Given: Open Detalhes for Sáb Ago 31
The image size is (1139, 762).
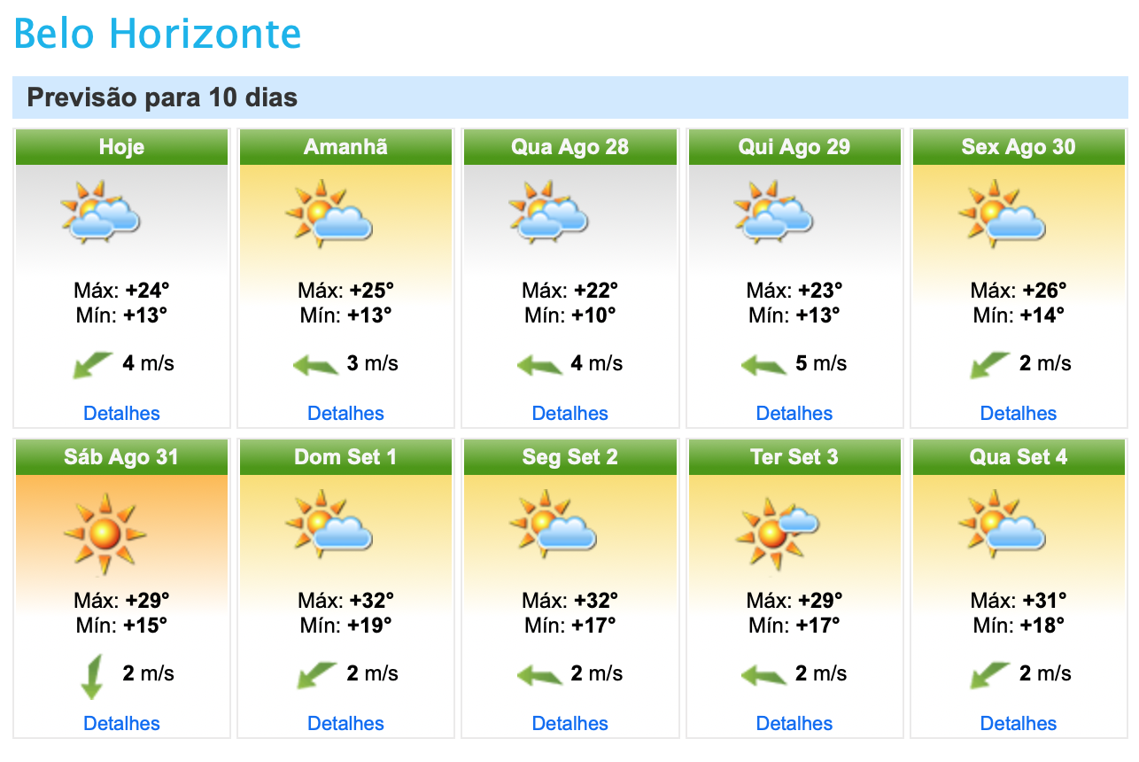Looking at the screenshot, I should click(x=121, y=723).
